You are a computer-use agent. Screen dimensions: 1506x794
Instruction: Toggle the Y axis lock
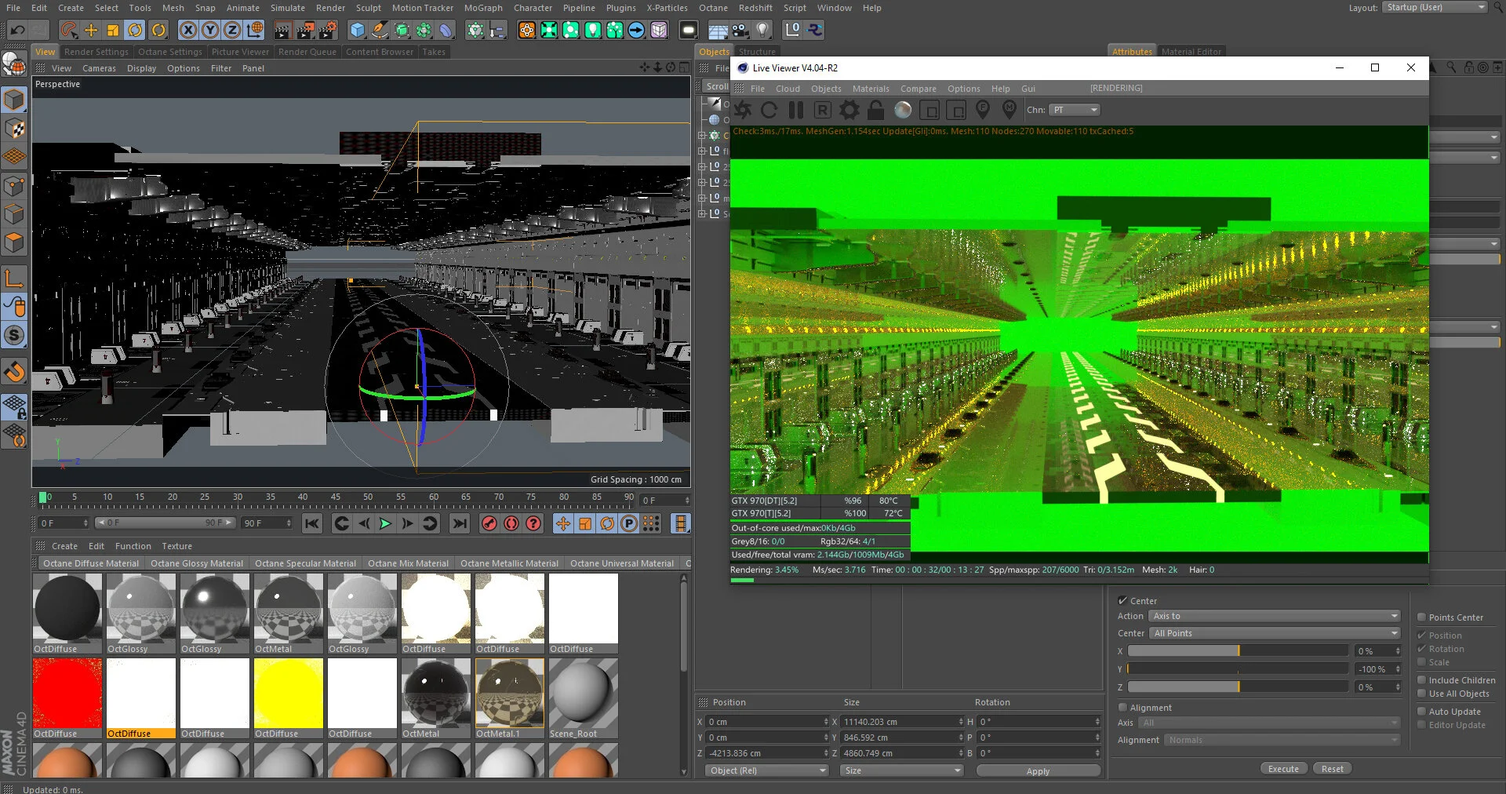point(210,31)
